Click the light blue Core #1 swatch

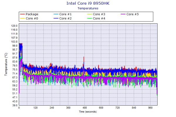[x=56, y=14]
